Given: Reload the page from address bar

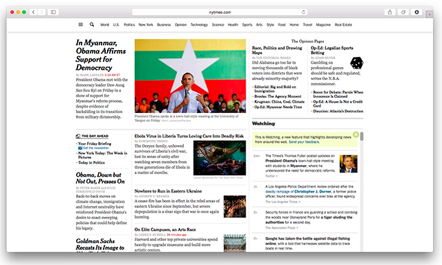Looking at the screenshot, I should click(x=303, y=12).
